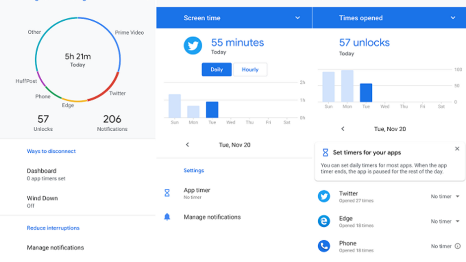Click the Phone label on the usage ring

tap(43, 97)
